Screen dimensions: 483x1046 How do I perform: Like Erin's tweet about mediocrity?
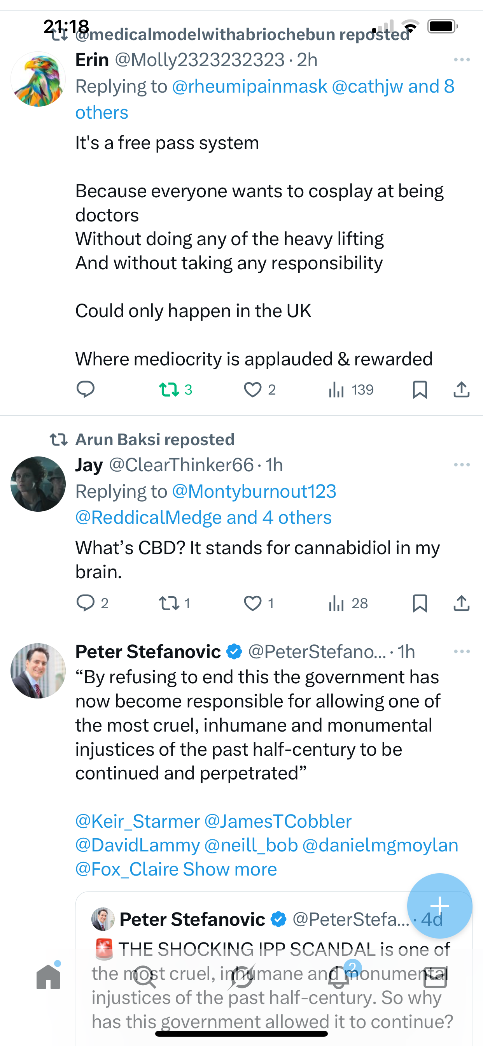252,390
